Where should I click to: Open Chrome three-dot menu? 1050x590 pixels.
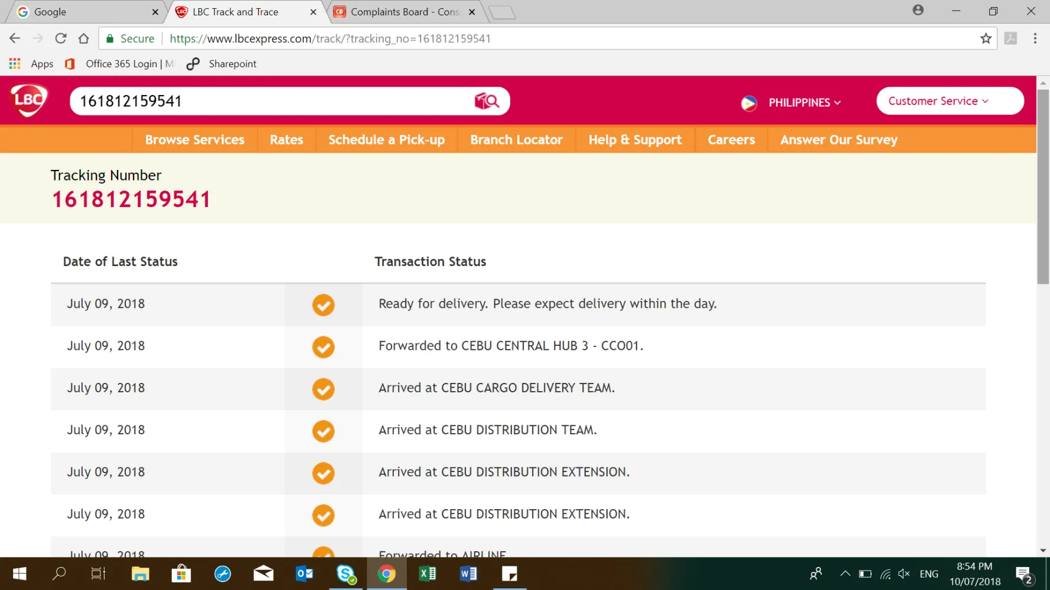[x=1035, y=38]
